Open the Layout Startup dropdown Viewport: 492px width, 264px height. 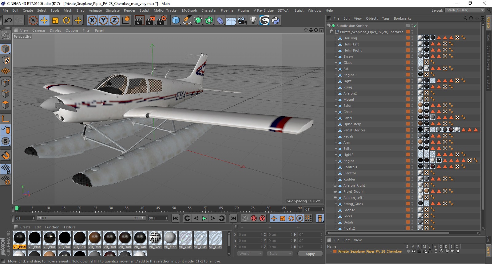coord(465,10)
